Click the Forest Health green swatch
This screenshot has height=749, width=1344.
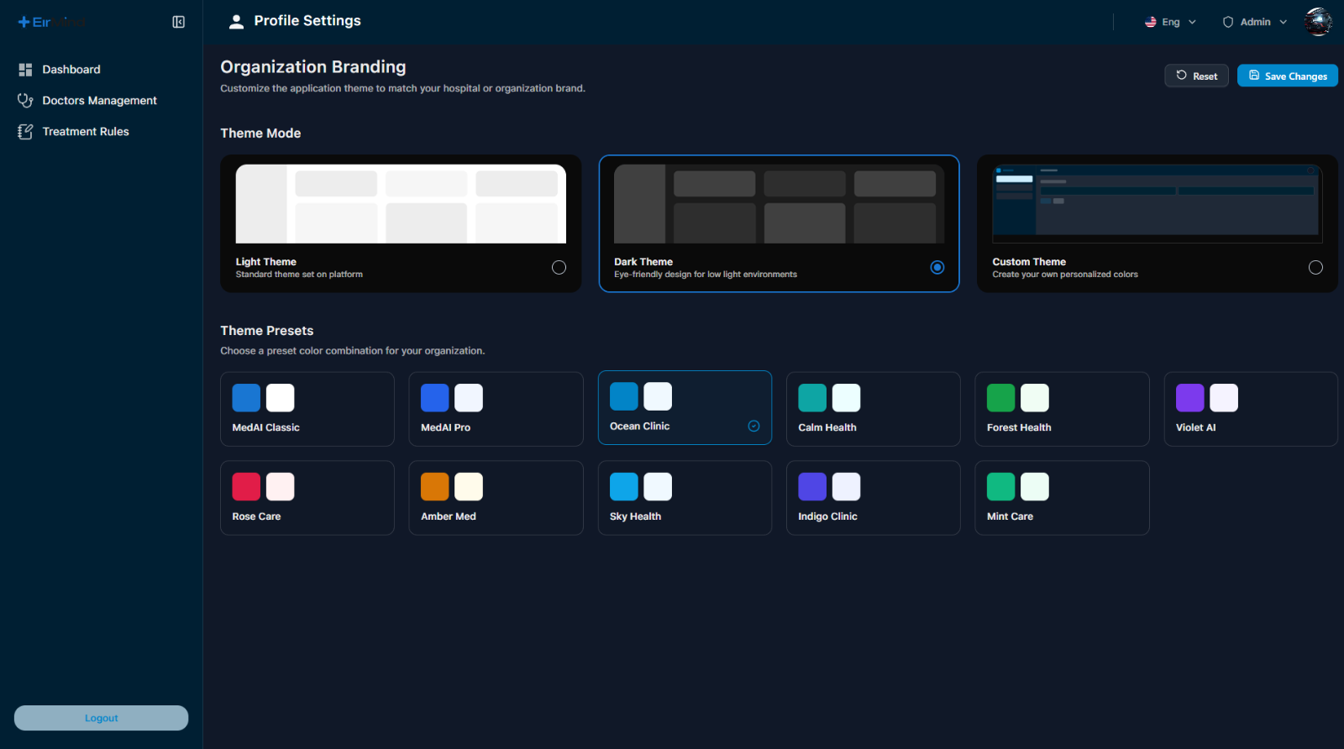pyautogui.click(x=1001, y=398)
